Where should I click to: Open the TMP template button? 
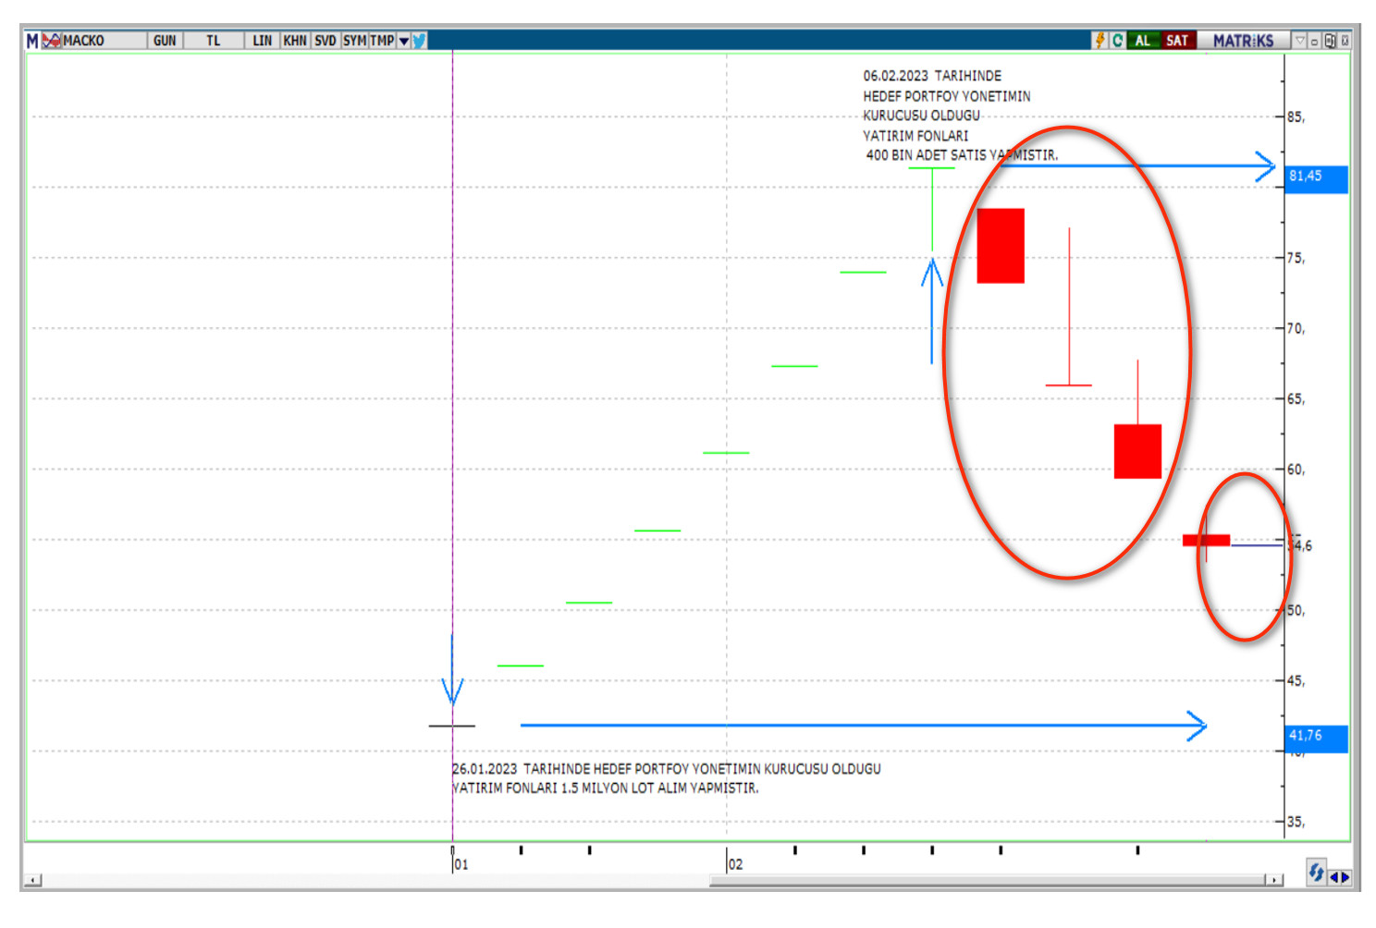[382, 41]
